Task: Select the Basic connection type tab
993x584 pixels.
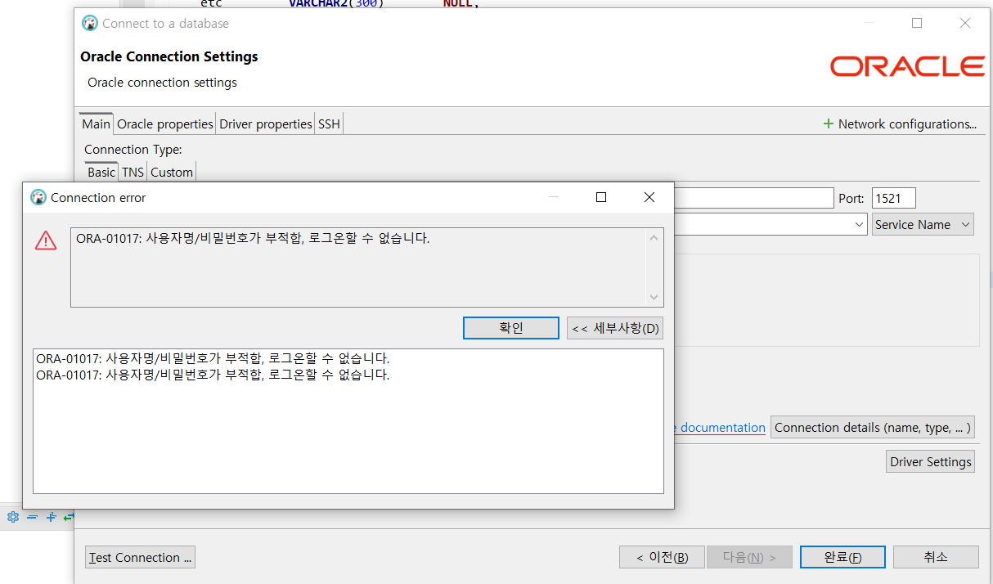Action: (101, 172)
